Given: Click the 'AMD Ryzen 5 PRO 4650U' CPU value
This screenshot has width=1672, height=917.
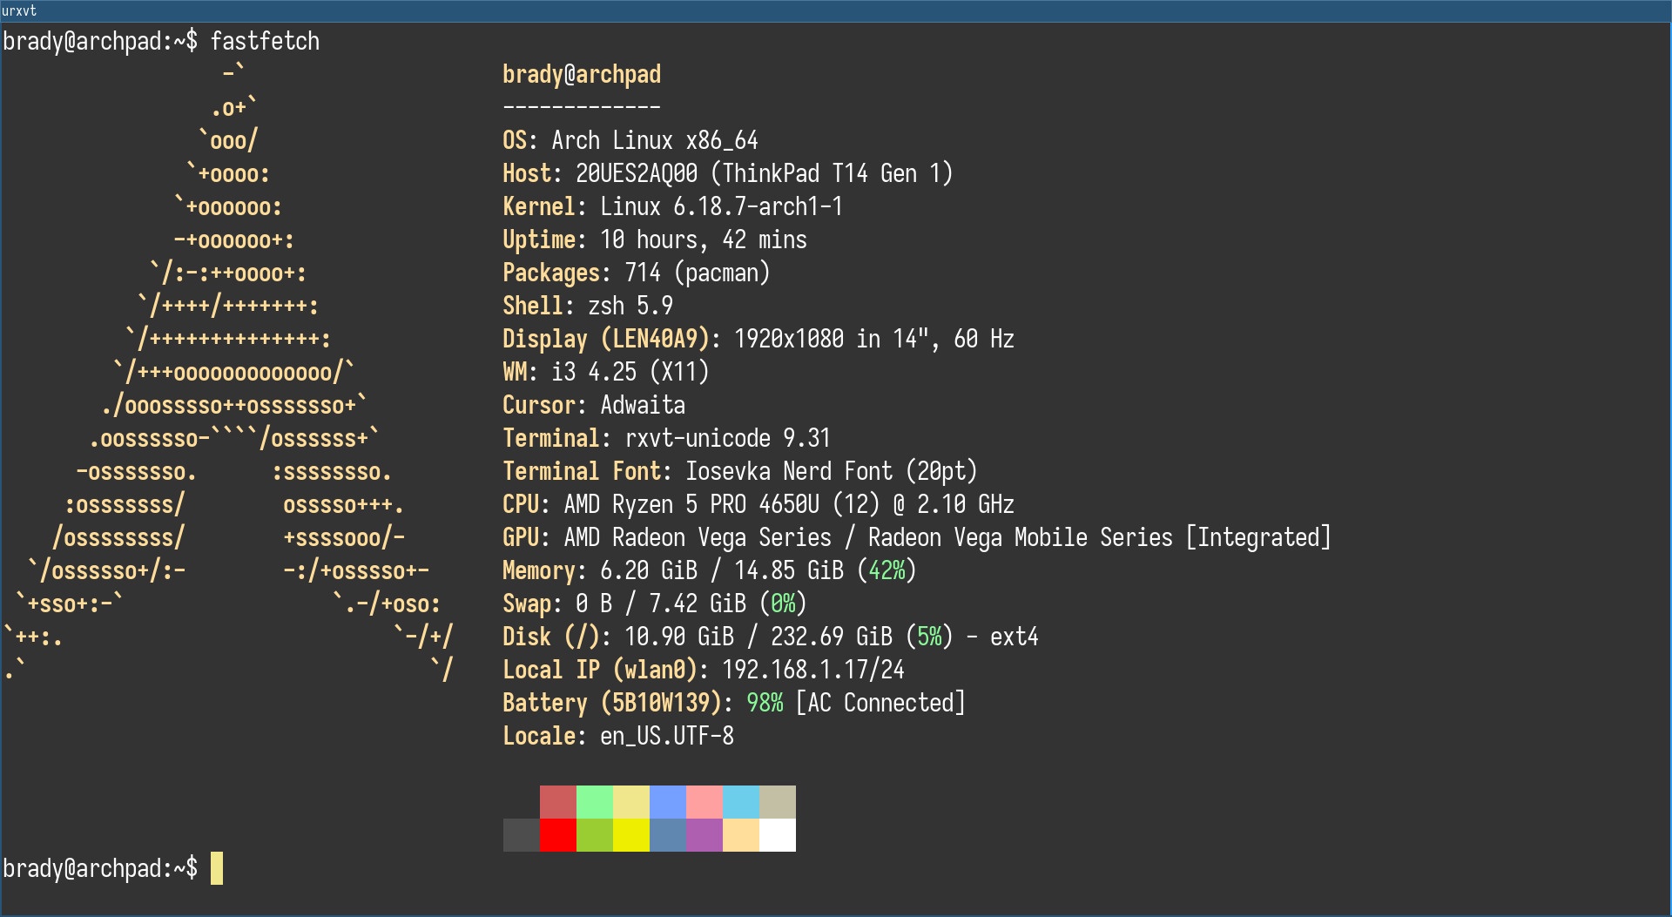Looking at the screenshot, I should pyautogui.click(x=691, y=504).
